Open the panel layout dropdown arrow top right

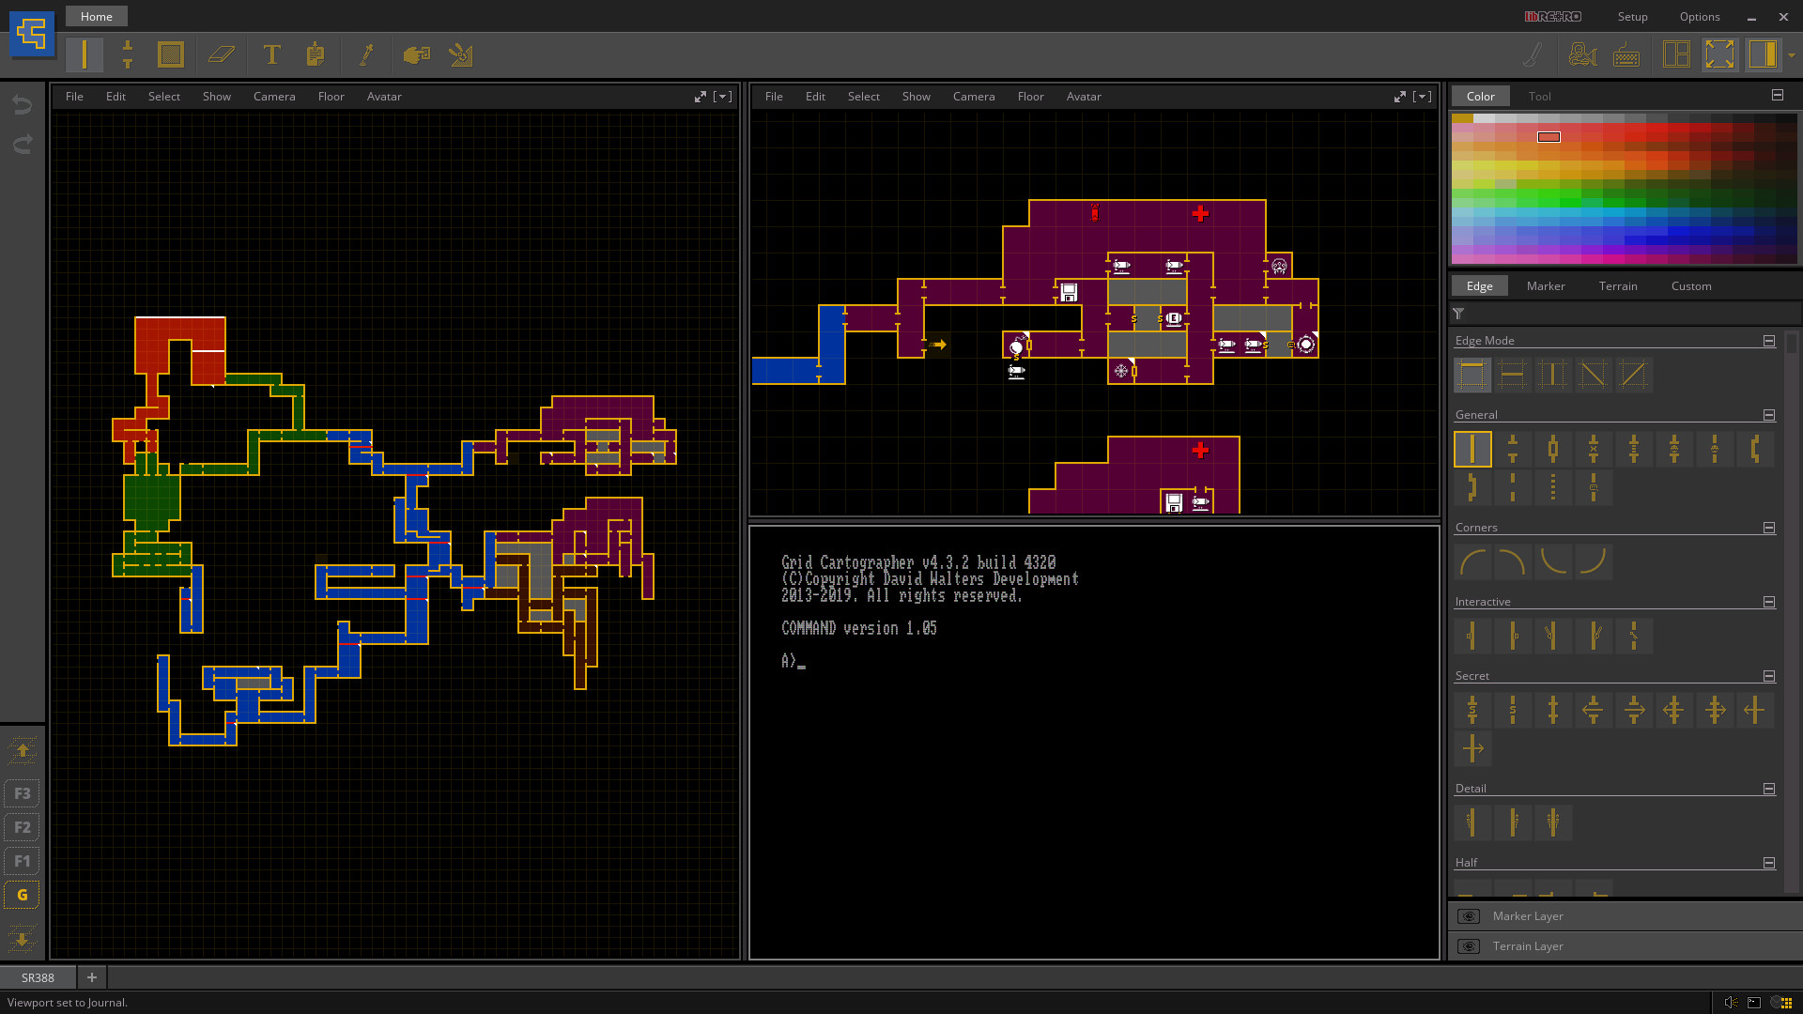click(x=1792, y=54)
